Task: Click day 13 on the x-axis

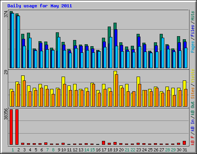Action: (x=81, y=150)
